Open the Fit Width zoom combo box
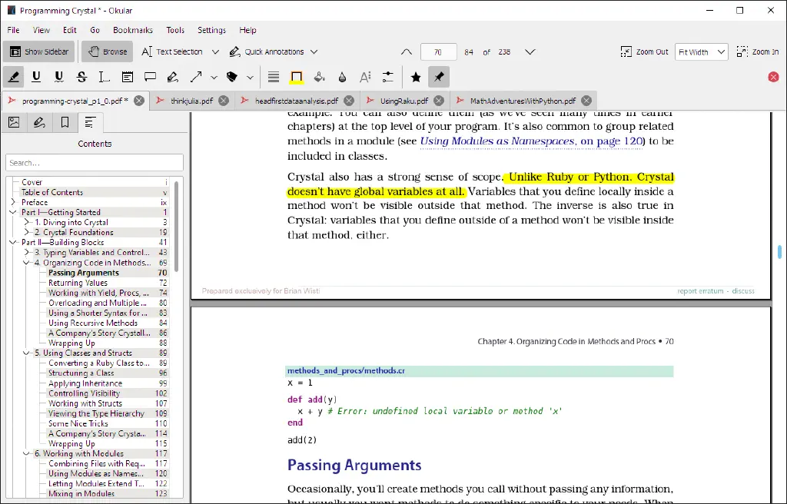Viewport: 787px width, 504px height. [701, 51]
